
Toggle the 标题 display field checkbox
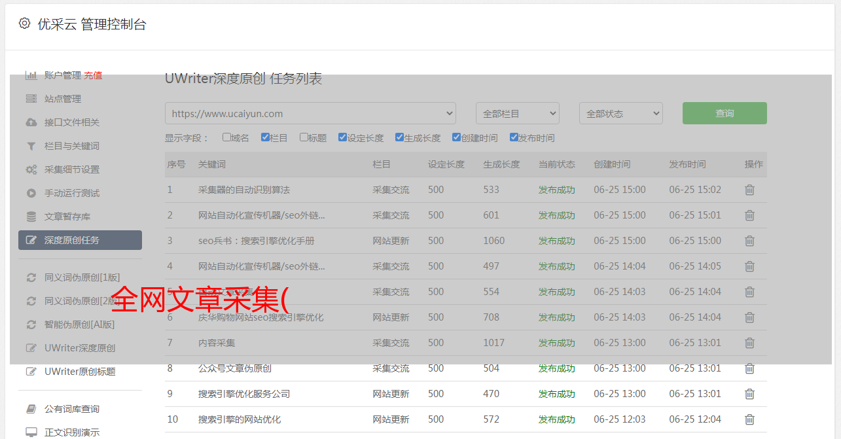[304, 137]
